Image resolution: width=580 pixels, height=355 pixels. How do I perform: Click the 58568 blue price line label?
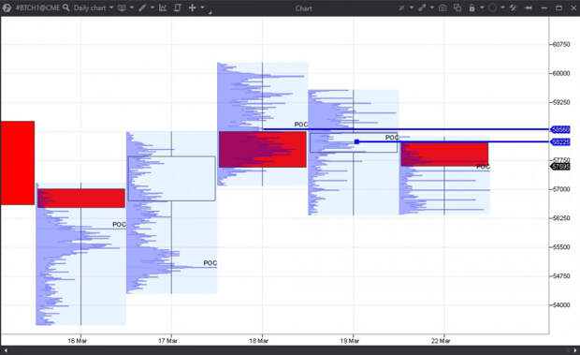point(560,129)
